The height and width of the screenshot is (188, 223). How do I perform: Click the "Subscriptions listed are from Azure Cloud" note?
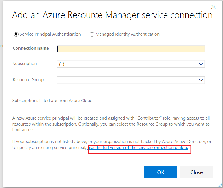pos(52,100)
